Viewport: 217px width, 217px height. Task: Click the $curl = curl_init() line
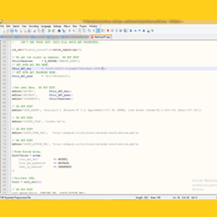tap(27, 182)
